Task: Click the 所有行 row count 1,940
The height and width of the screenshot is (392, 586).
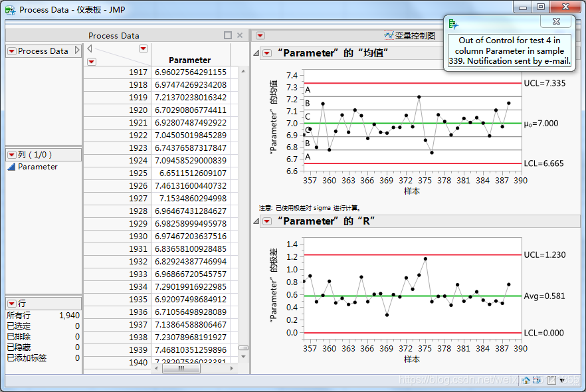Action: click(x=70, y=316)
